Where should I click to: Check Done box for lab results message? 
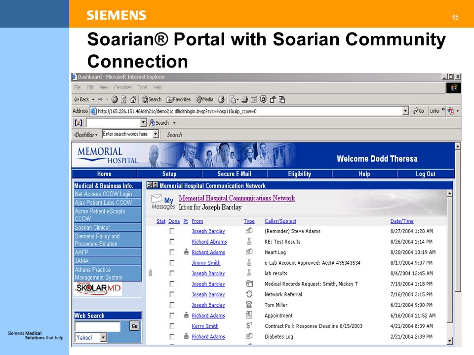pyautogui.click(x=172, y=273)
